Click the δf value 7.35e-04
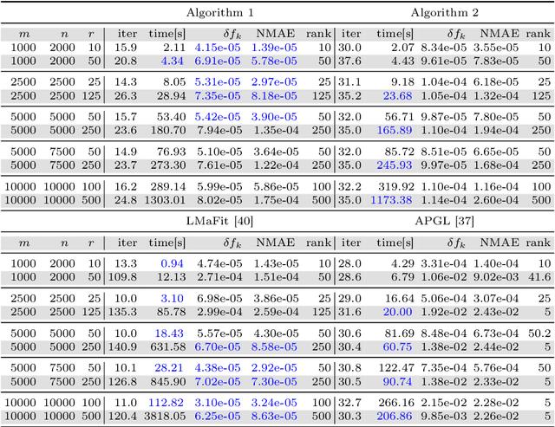 (x=444, y=368)
